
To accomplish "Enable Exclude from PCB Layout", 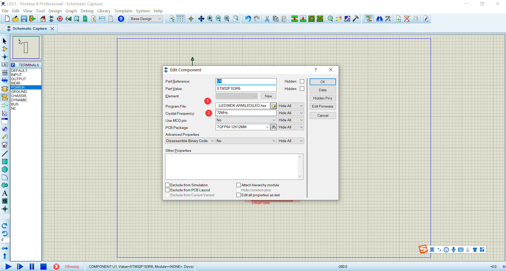I will tap(167, 190).
